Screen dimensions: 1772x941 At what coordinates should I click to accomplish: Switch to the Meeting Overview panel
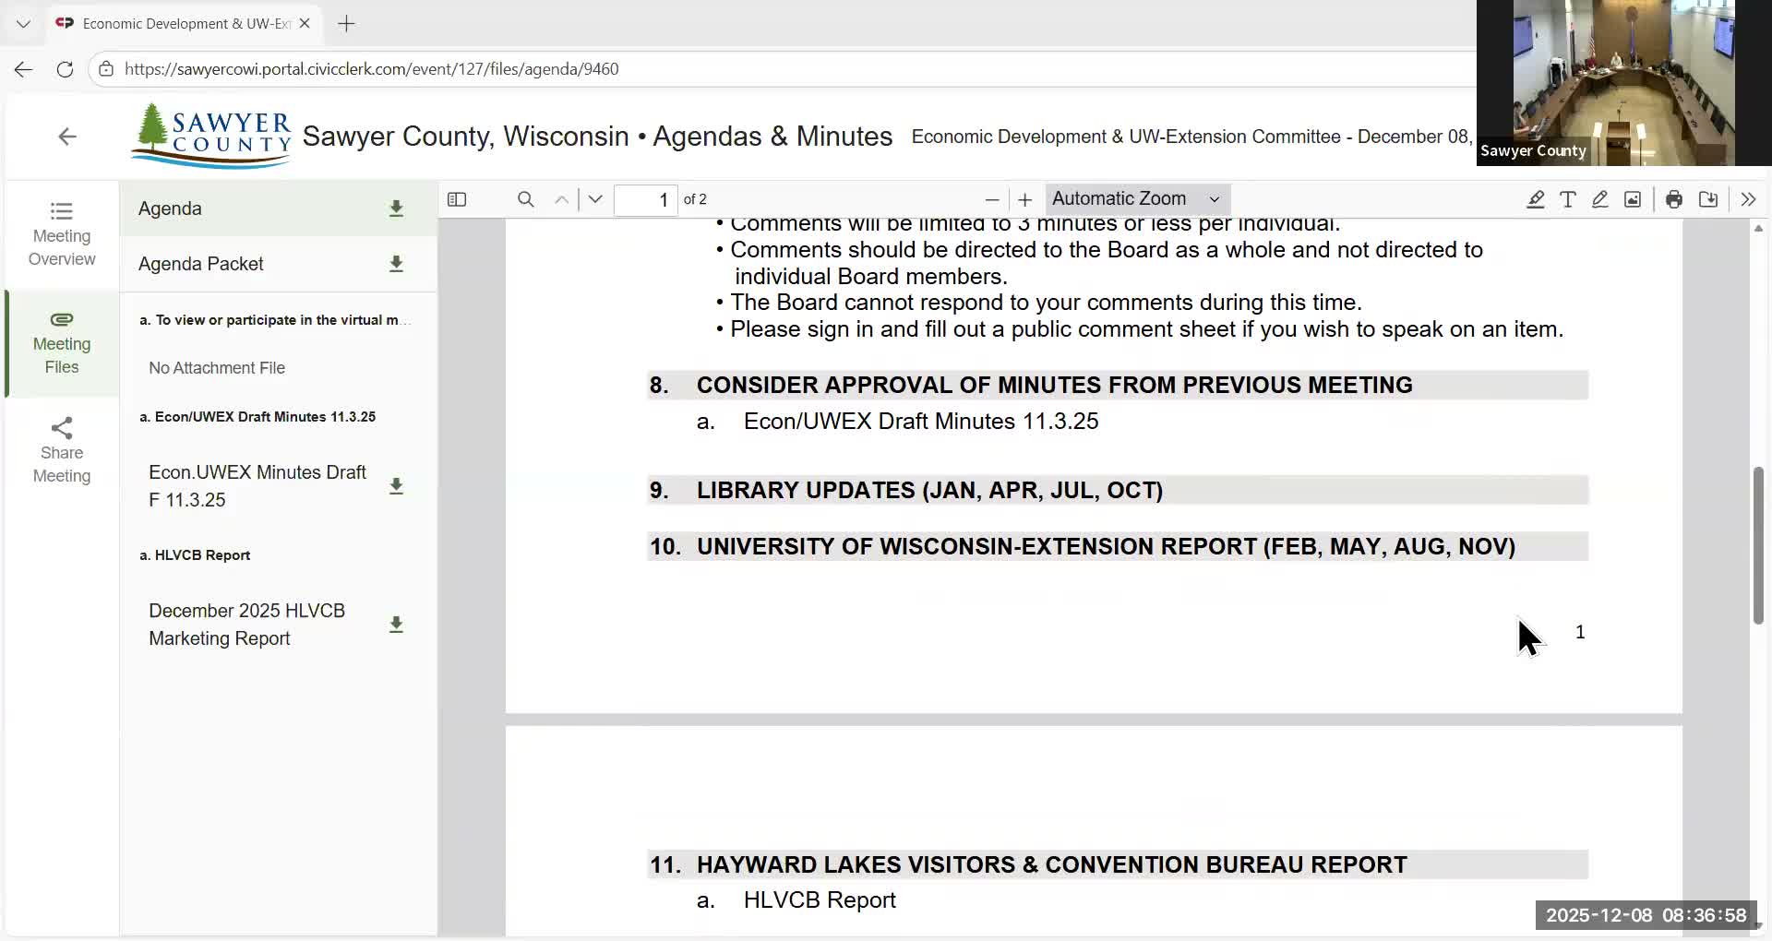(x=61, y=233)
